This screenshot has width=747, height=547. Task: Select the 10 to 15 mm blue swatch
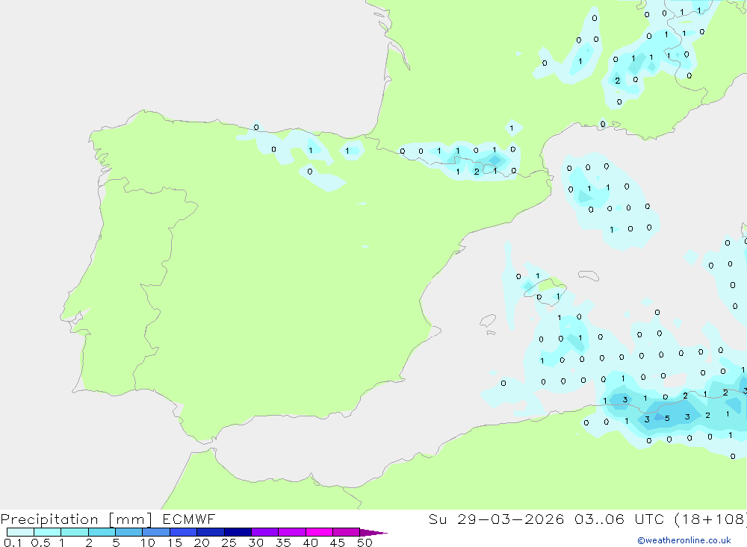156,532
